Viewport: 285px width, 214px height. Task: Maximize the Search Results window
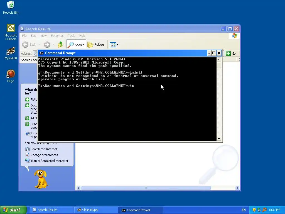[x=230, y=29]
